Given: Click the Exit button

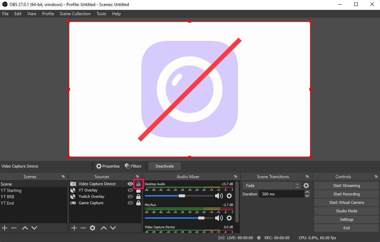Looking at the screenshot, I should pos(346,228).
